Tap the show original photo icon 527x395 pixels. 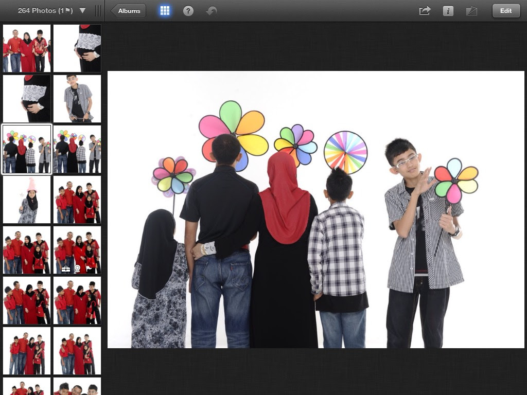tap(471, 11)
